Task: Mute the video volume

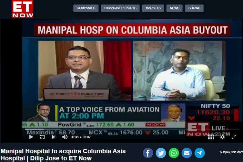Action: pos(65,137)
